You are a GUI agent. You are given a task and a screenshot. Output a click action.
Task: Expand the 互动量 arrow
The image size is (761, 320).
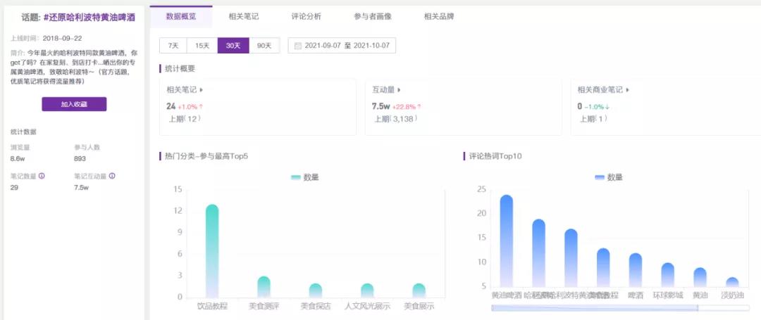click(400, 89)
